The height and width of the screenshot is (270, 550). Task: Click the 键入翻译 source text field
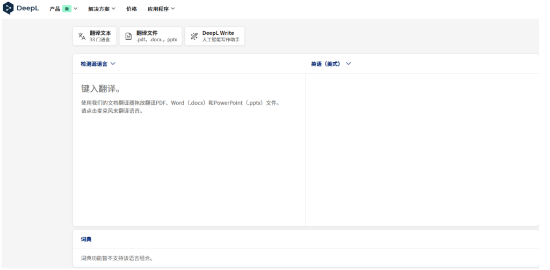[189, 150]
